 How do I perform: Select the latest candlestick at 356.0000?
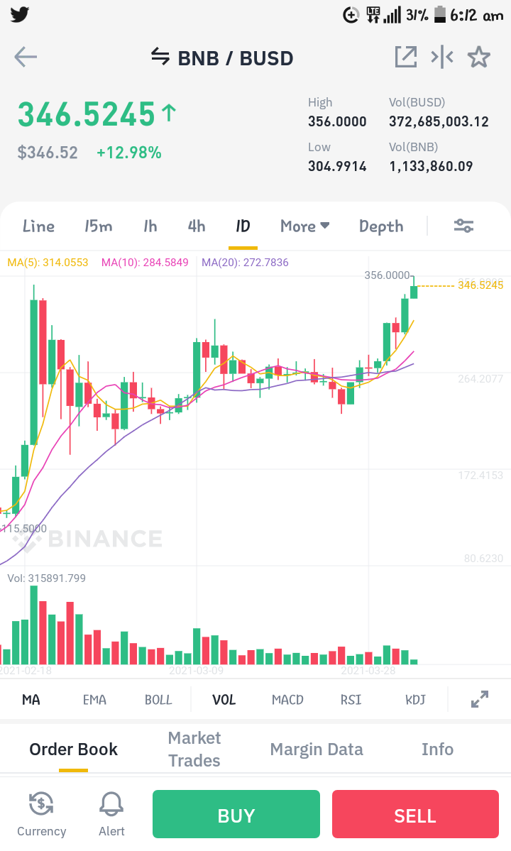click(414, 288)
